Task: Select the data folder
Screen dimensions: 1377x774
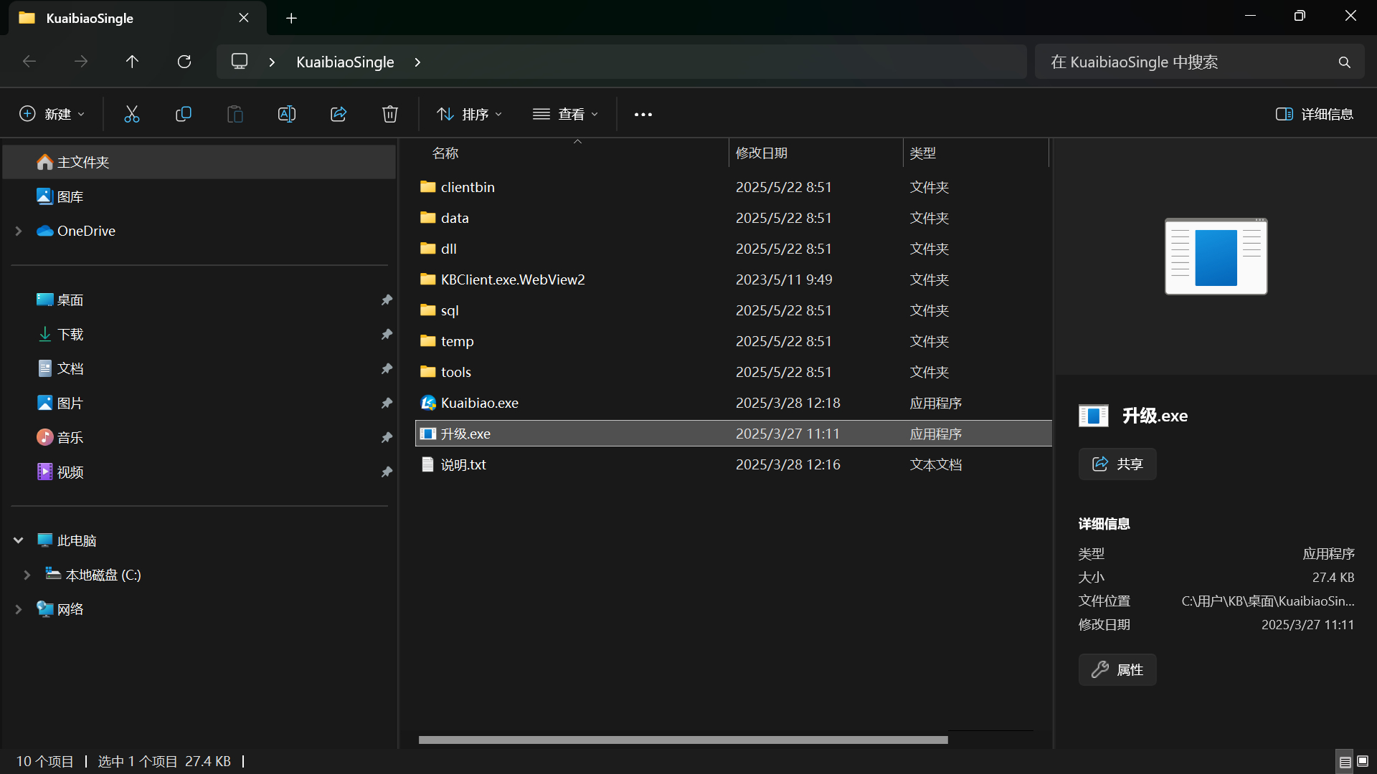Action: tap(733, 218)
